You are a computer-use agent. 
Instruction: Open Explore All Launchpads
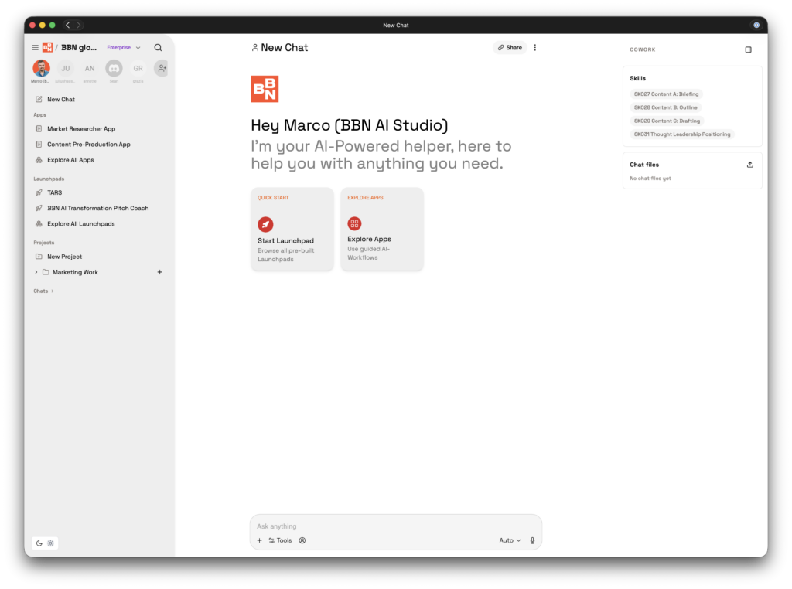[80, 224]
